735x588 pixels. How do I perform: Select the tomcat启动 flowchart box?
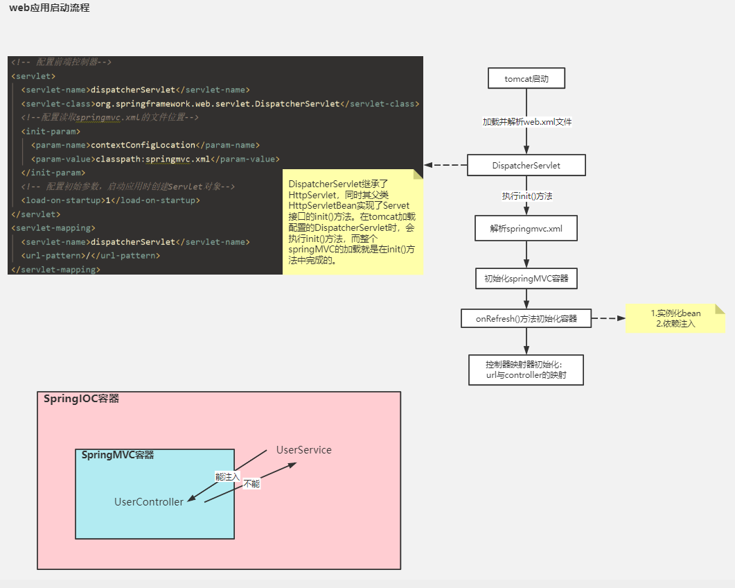[526, 78]
